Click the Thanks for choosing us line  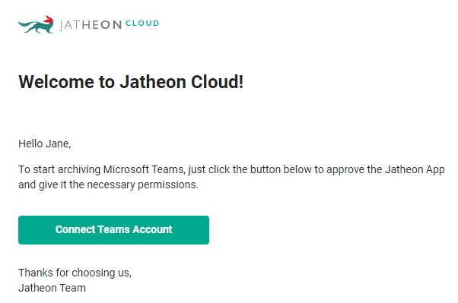[75, 273]
